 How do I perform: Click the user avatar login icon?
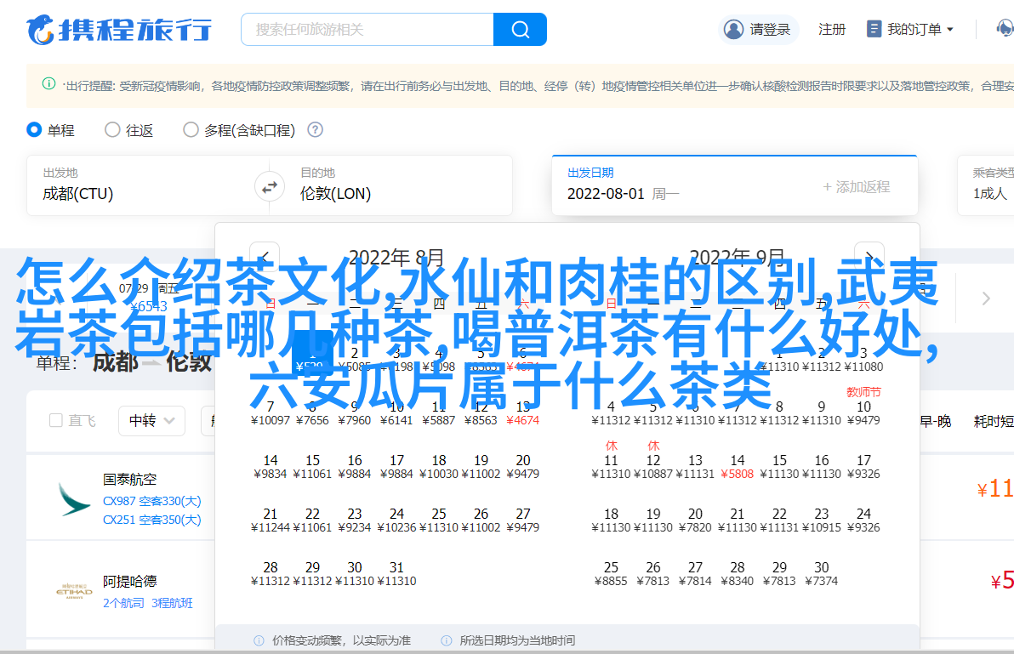733,29
